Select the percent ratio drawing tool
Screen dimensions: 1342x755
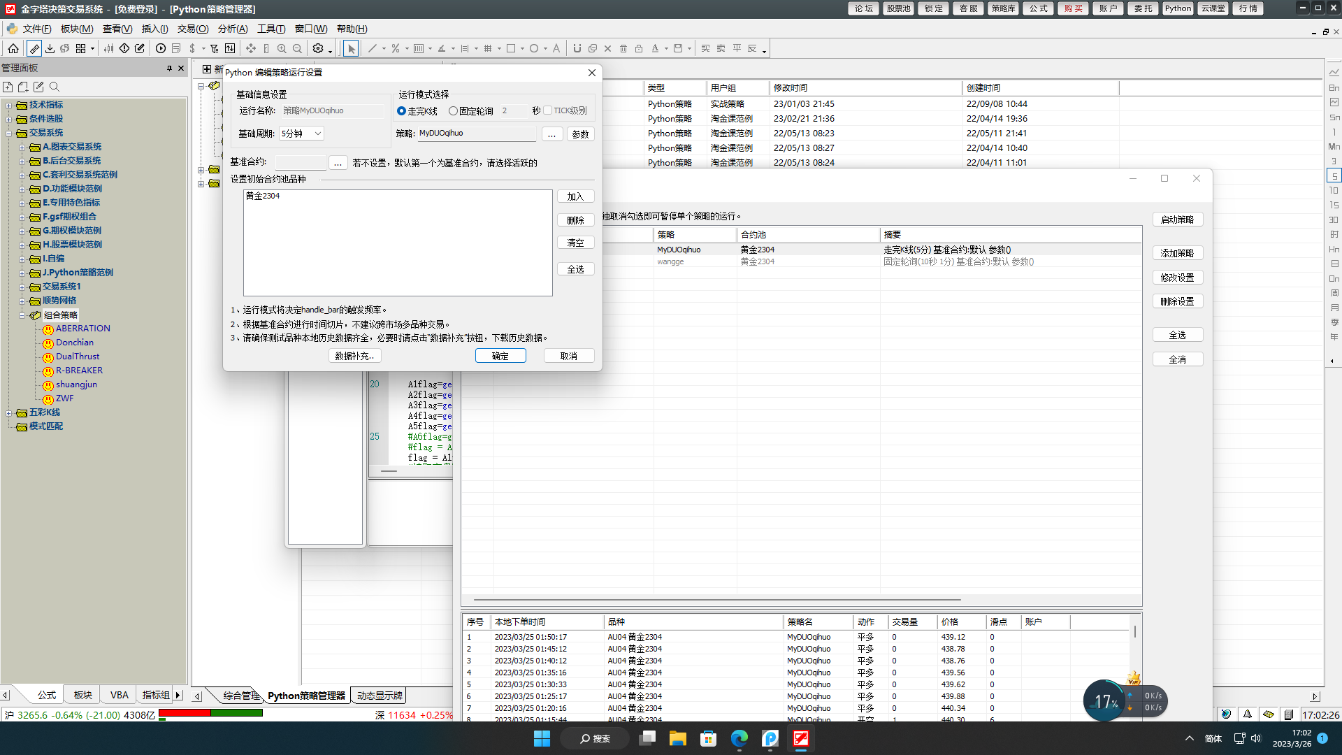click(396, 48)
